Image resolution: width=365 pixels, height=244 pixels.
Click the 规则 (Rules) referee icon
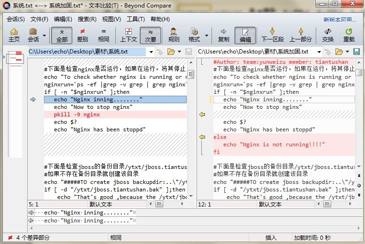174,35
